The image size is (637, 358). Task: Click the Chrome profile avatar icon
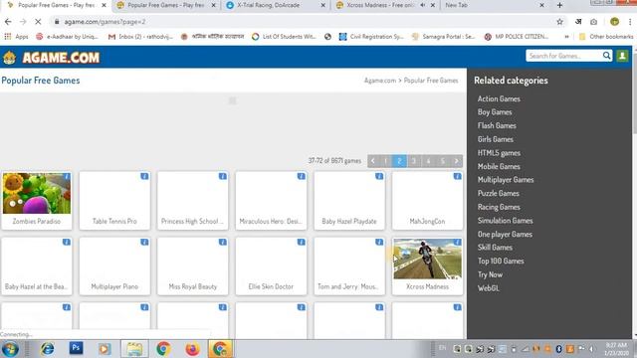614,22
